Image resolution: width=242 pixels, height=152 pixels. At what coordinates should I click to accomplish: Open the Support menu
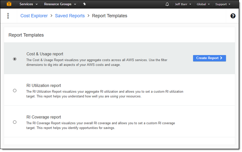click(x=223, y=4)
